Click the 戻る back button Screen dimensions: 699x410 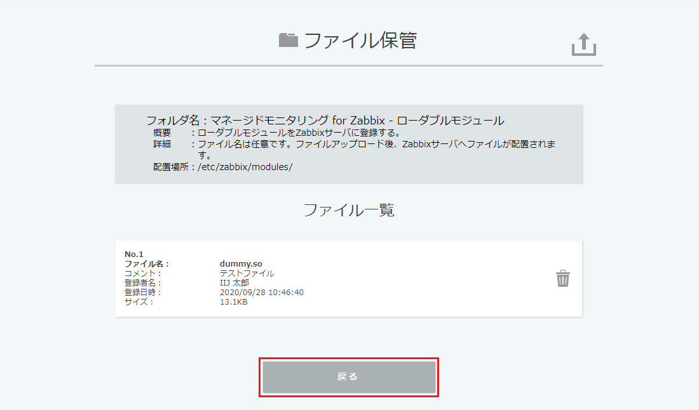point(349,376)
